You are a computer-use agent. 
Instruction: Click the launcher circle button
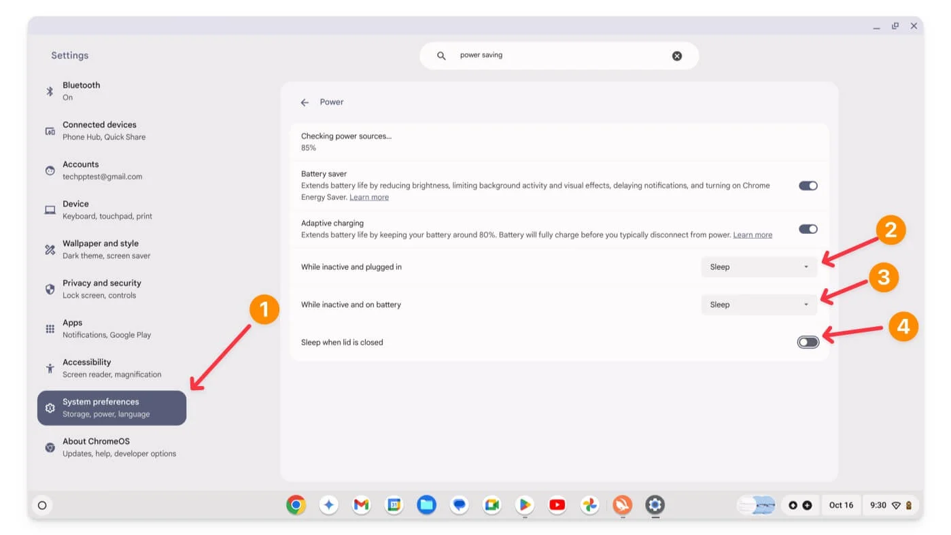(x=42, y=505)
